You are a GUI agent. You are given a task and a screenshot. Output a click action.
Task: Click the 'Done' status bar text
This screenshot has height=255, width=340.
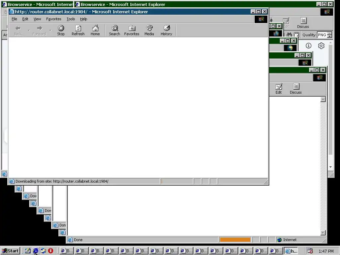click(x=78, y=240)
